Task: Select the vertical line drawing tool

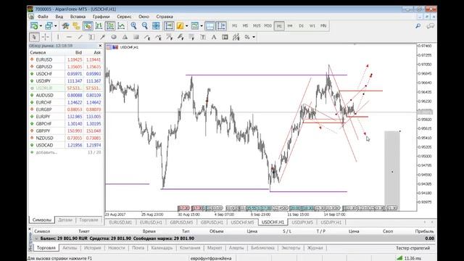Action: (x=58, y=37)
